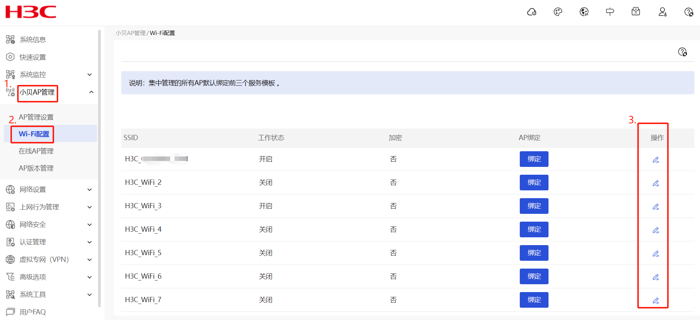The image size is (700, 320).
Task: Click the 虚拟专网 VPN icon
Action: (x=10, y=259)
